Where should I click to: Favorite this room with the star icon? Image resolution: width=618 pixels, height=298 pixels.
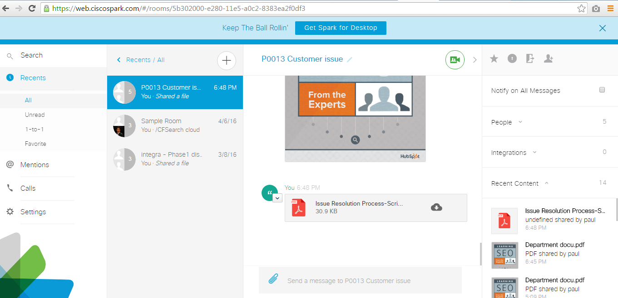pos(494,58)
